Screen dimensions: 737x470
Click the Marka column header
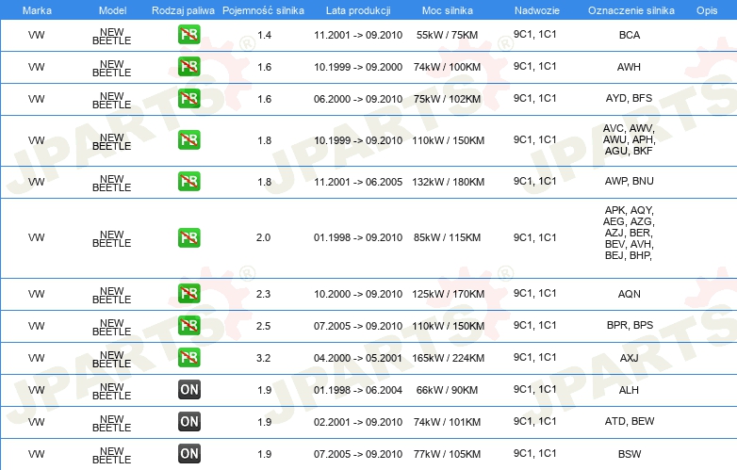(37, 10)
